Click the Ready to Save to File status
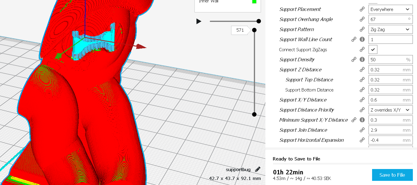417x185 pixels. [x=296, y=159]
